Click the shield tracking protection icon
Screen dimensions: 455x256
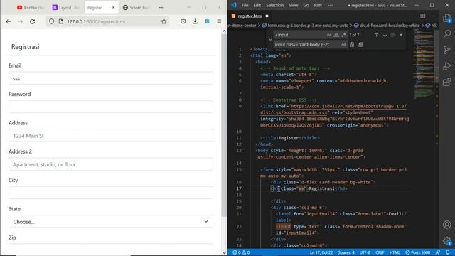(51, 21)
